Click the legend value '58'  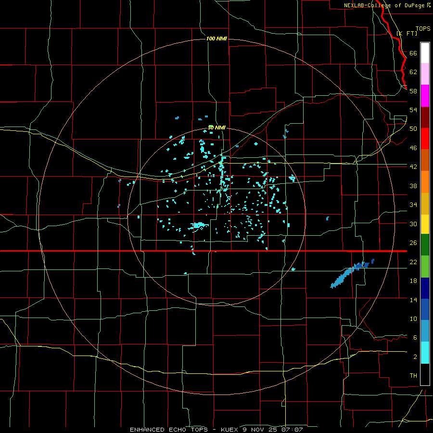tap(413, 91)
